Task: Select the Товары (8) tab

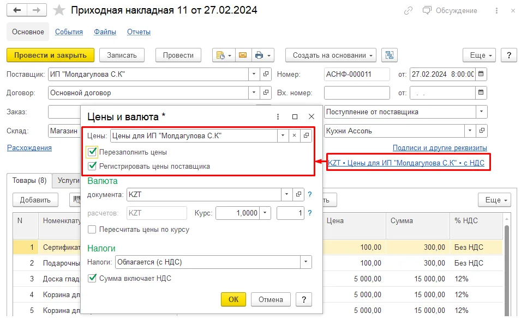Action: pyautogui.click(x=29, y=180)
